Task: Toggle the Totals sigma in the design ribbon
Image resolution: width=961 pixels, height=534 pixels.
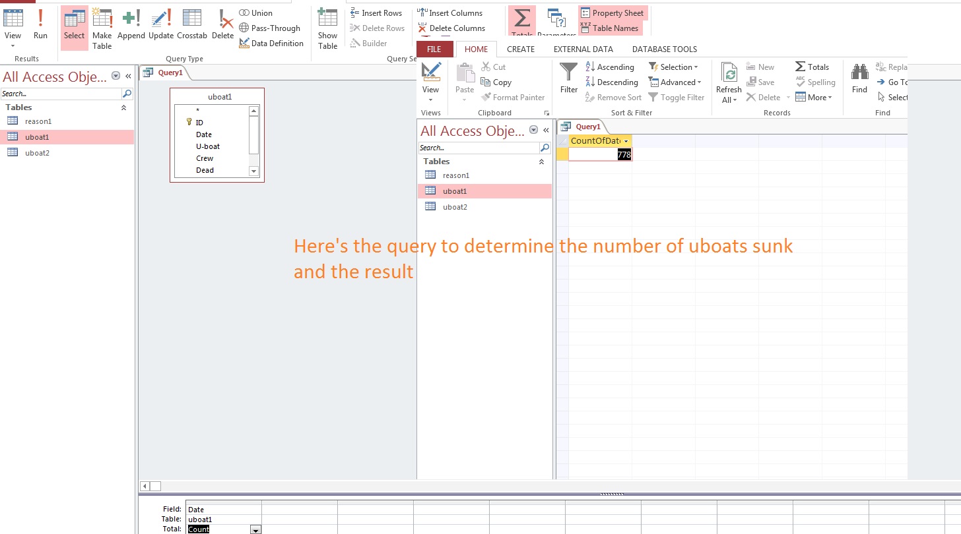Action: pyautogui.click(x=522, y=22)
